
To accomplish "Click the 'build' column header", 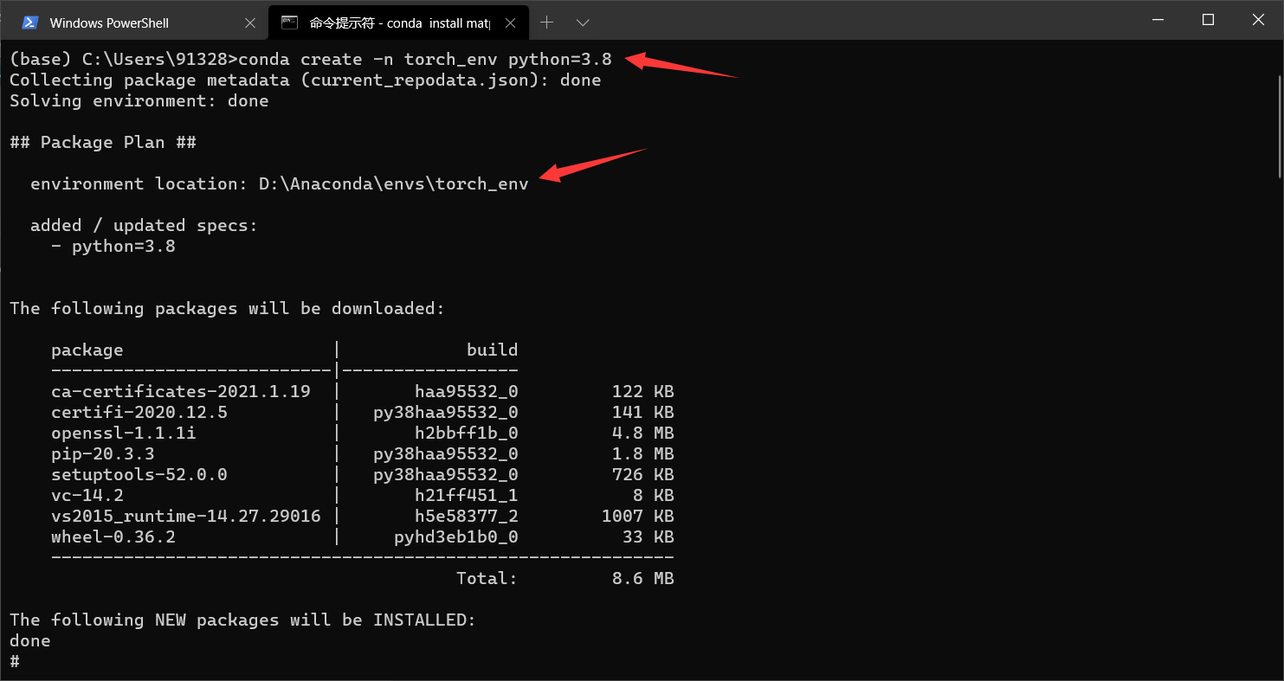I will pyautogui.click(x=493, y=350).
